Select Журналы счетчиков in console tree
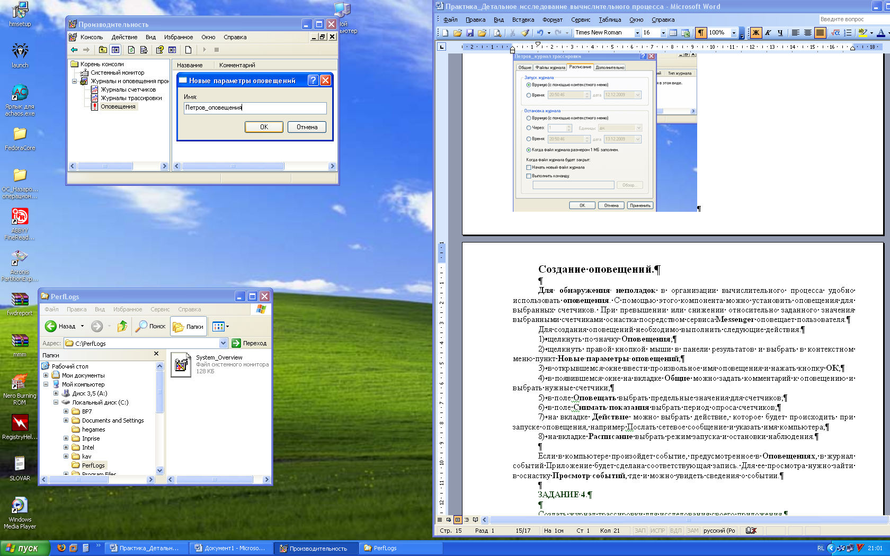 pos(128,89)
